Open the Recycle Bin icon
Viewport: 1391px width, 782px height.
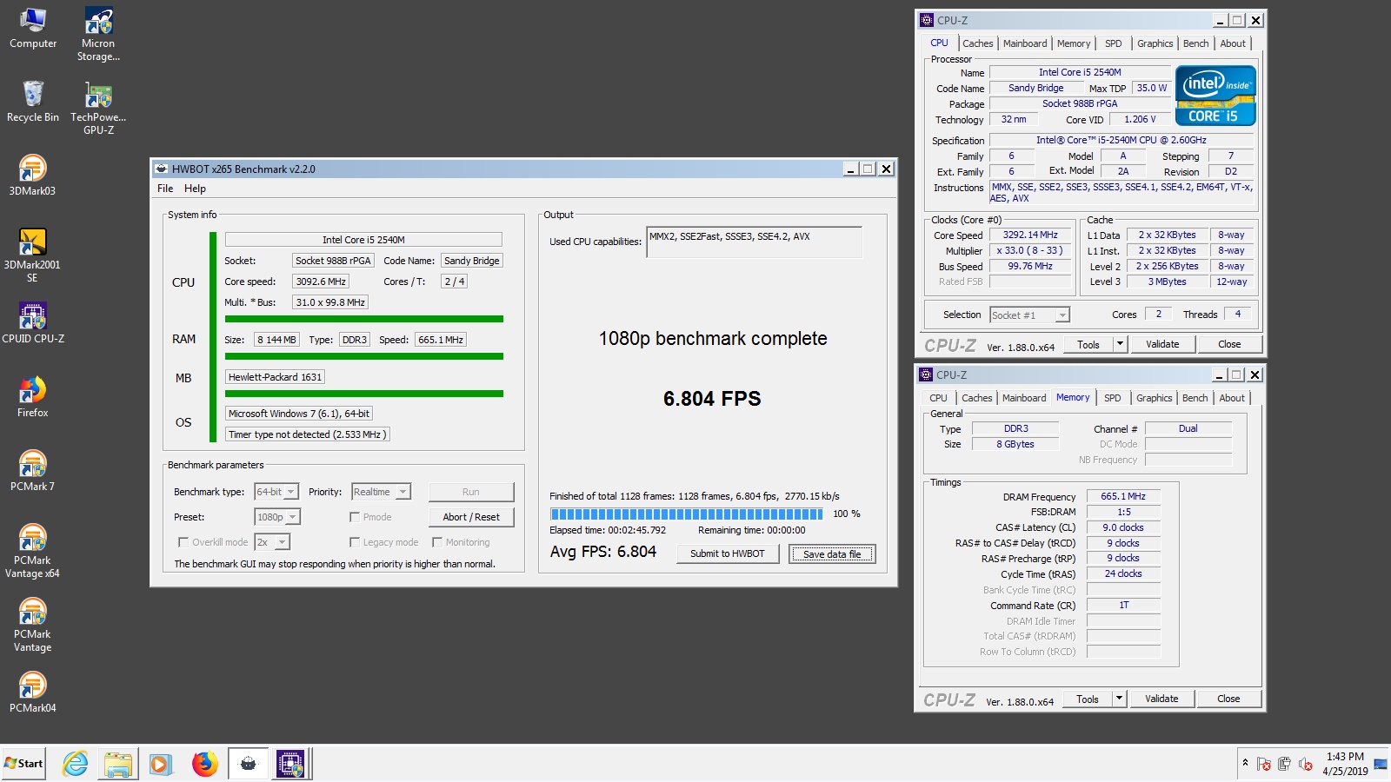[33, 102]
